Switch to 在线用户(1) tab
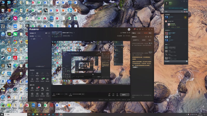This screenshot has height=116, width=207. click(x=136, y=40)
